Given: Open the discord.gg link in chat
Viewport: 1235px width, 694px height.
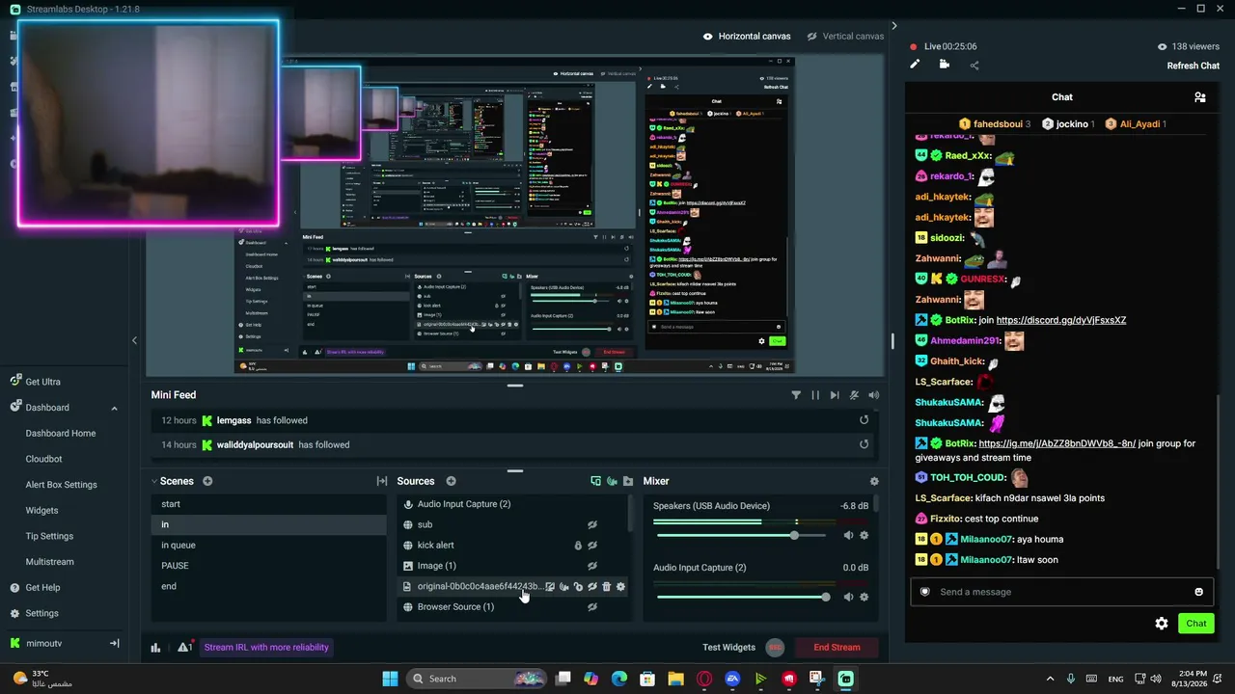Looking at the screenshot, I should coord(1060,320).
